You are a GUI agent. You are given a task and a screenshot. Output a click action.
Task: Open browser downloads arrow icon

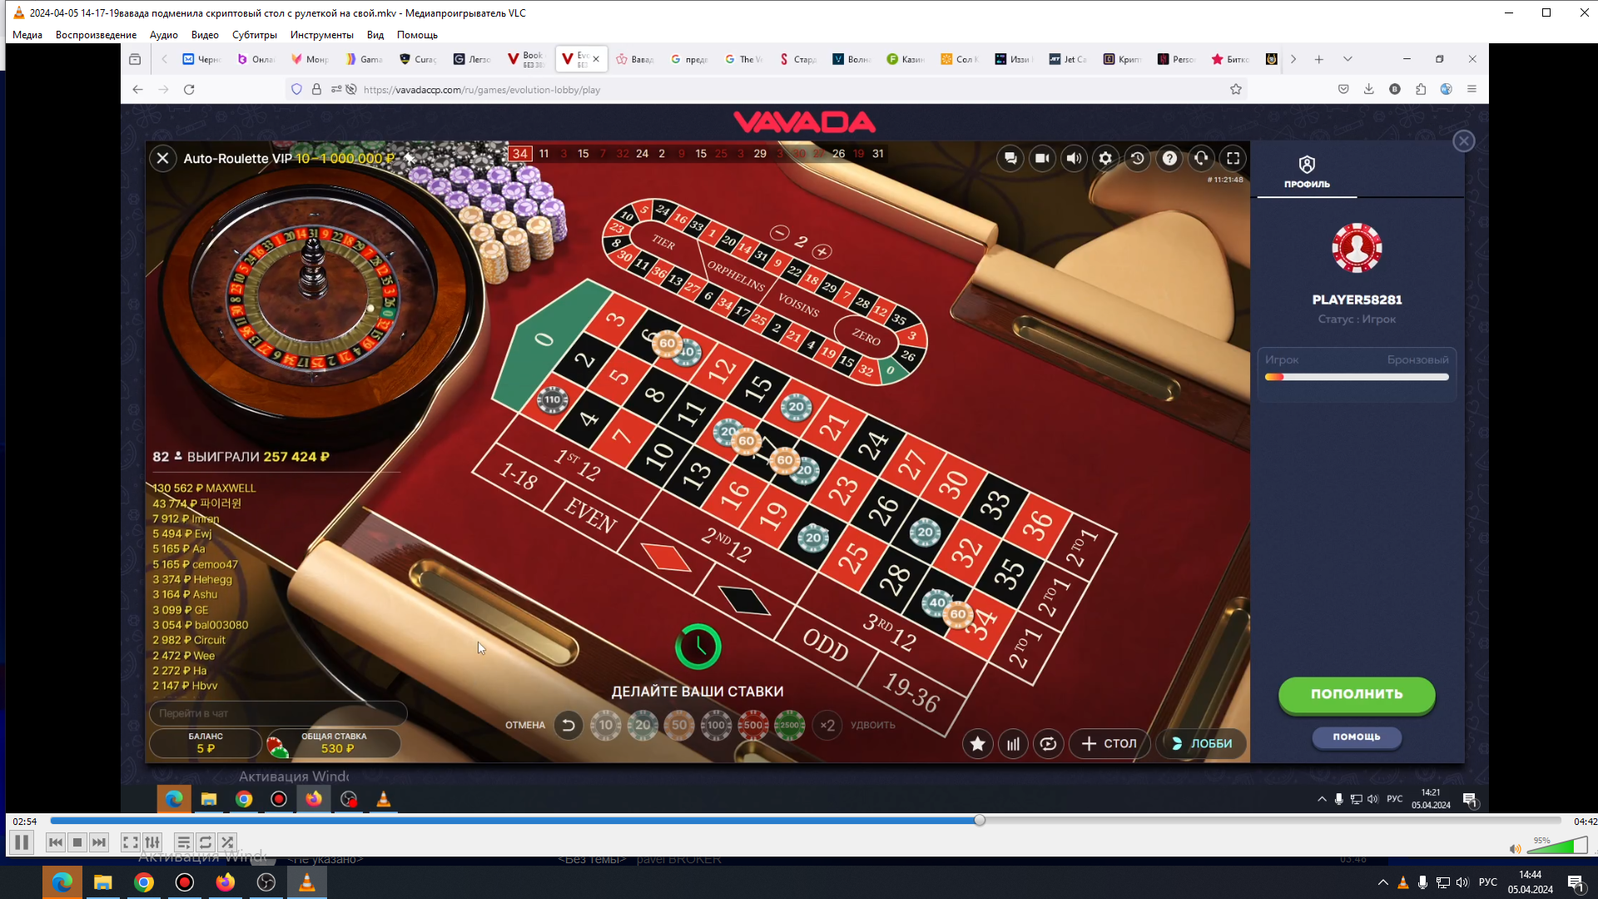click(x=1369, y=89)
